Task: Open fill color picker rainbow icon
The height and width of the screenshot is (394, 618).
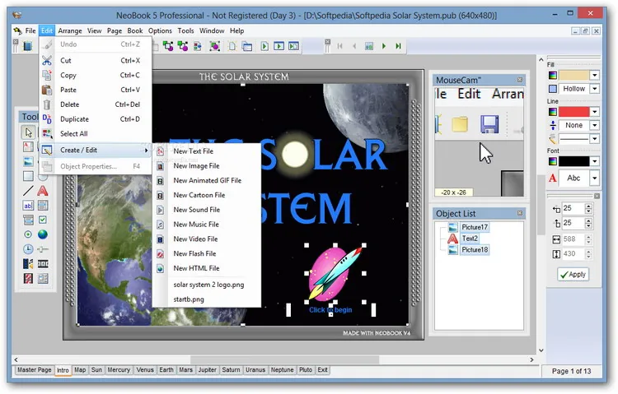Action: (x=553, y=75)
